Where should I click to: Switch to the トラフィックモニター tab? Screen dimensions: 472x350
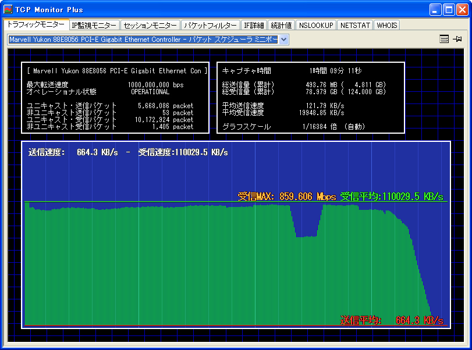(36, 25)
